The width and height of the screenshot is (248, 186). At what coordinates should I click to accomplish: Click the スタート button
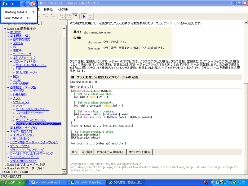click(13, 182)
